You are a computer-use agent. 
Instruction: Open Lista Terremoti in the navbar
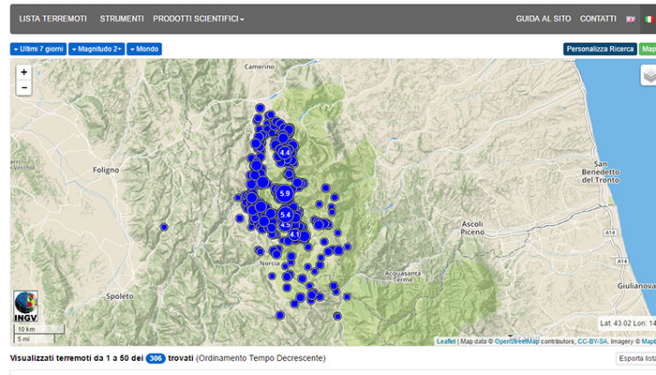pyautogui.click(x=53, y=19)
